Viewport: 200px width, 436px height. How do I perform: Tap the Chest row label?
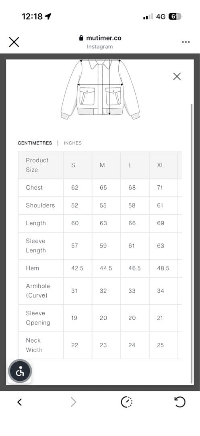click(34, 188)
